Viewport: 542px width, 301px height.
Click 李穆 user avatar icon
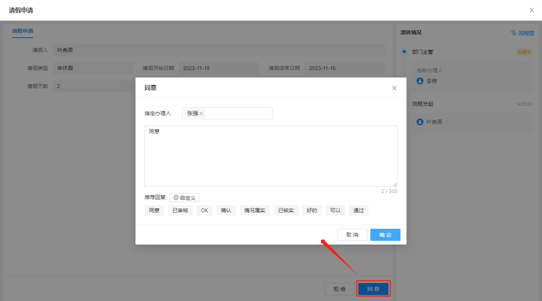point(420,81)
